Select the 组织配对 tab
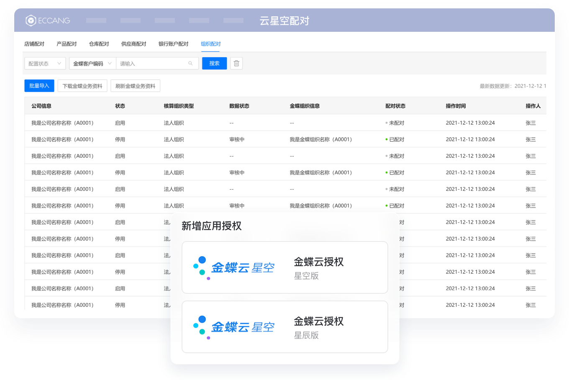This screenshot has width=569, height=380. point(210,44)
